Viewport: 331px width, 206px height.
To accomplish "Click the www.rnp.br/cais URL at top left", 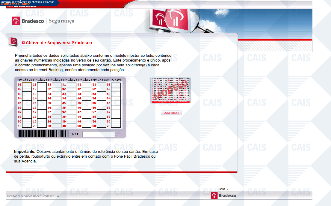I will pos(15,4).
